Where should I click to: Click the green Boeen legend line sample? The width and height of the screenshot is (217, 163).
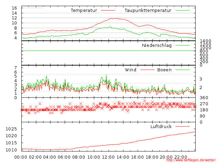coord(182,70)
